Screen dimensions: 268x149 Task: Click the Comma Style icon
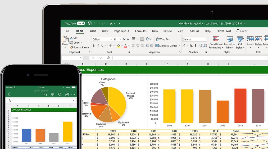tap(195, 46)
